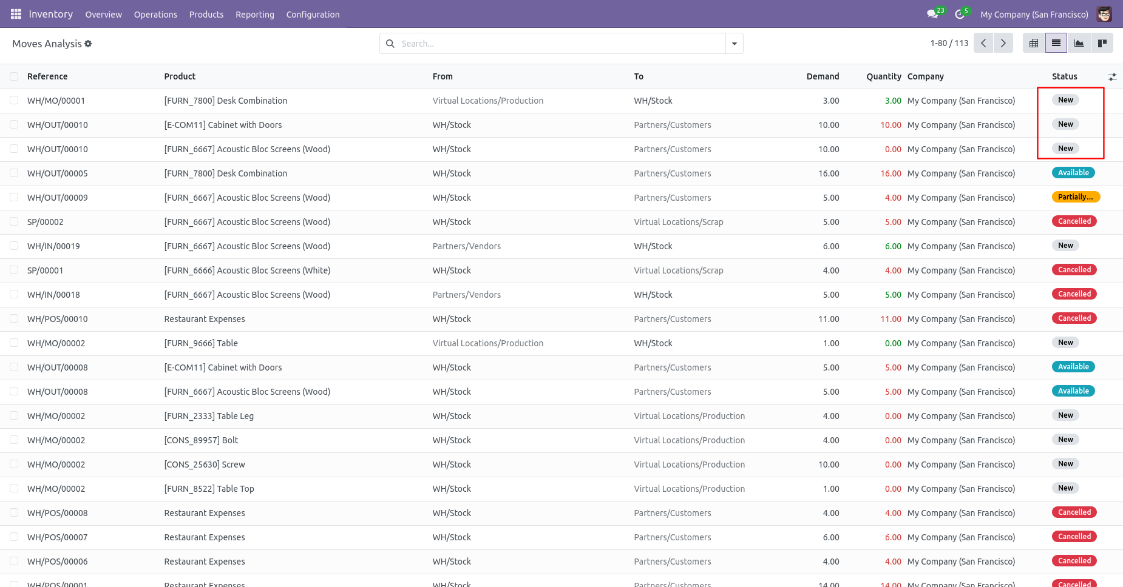The width and height of the screenshot is (1123, 587).
Task: Click the user avatar in top bar
Action: [1104, 14]
